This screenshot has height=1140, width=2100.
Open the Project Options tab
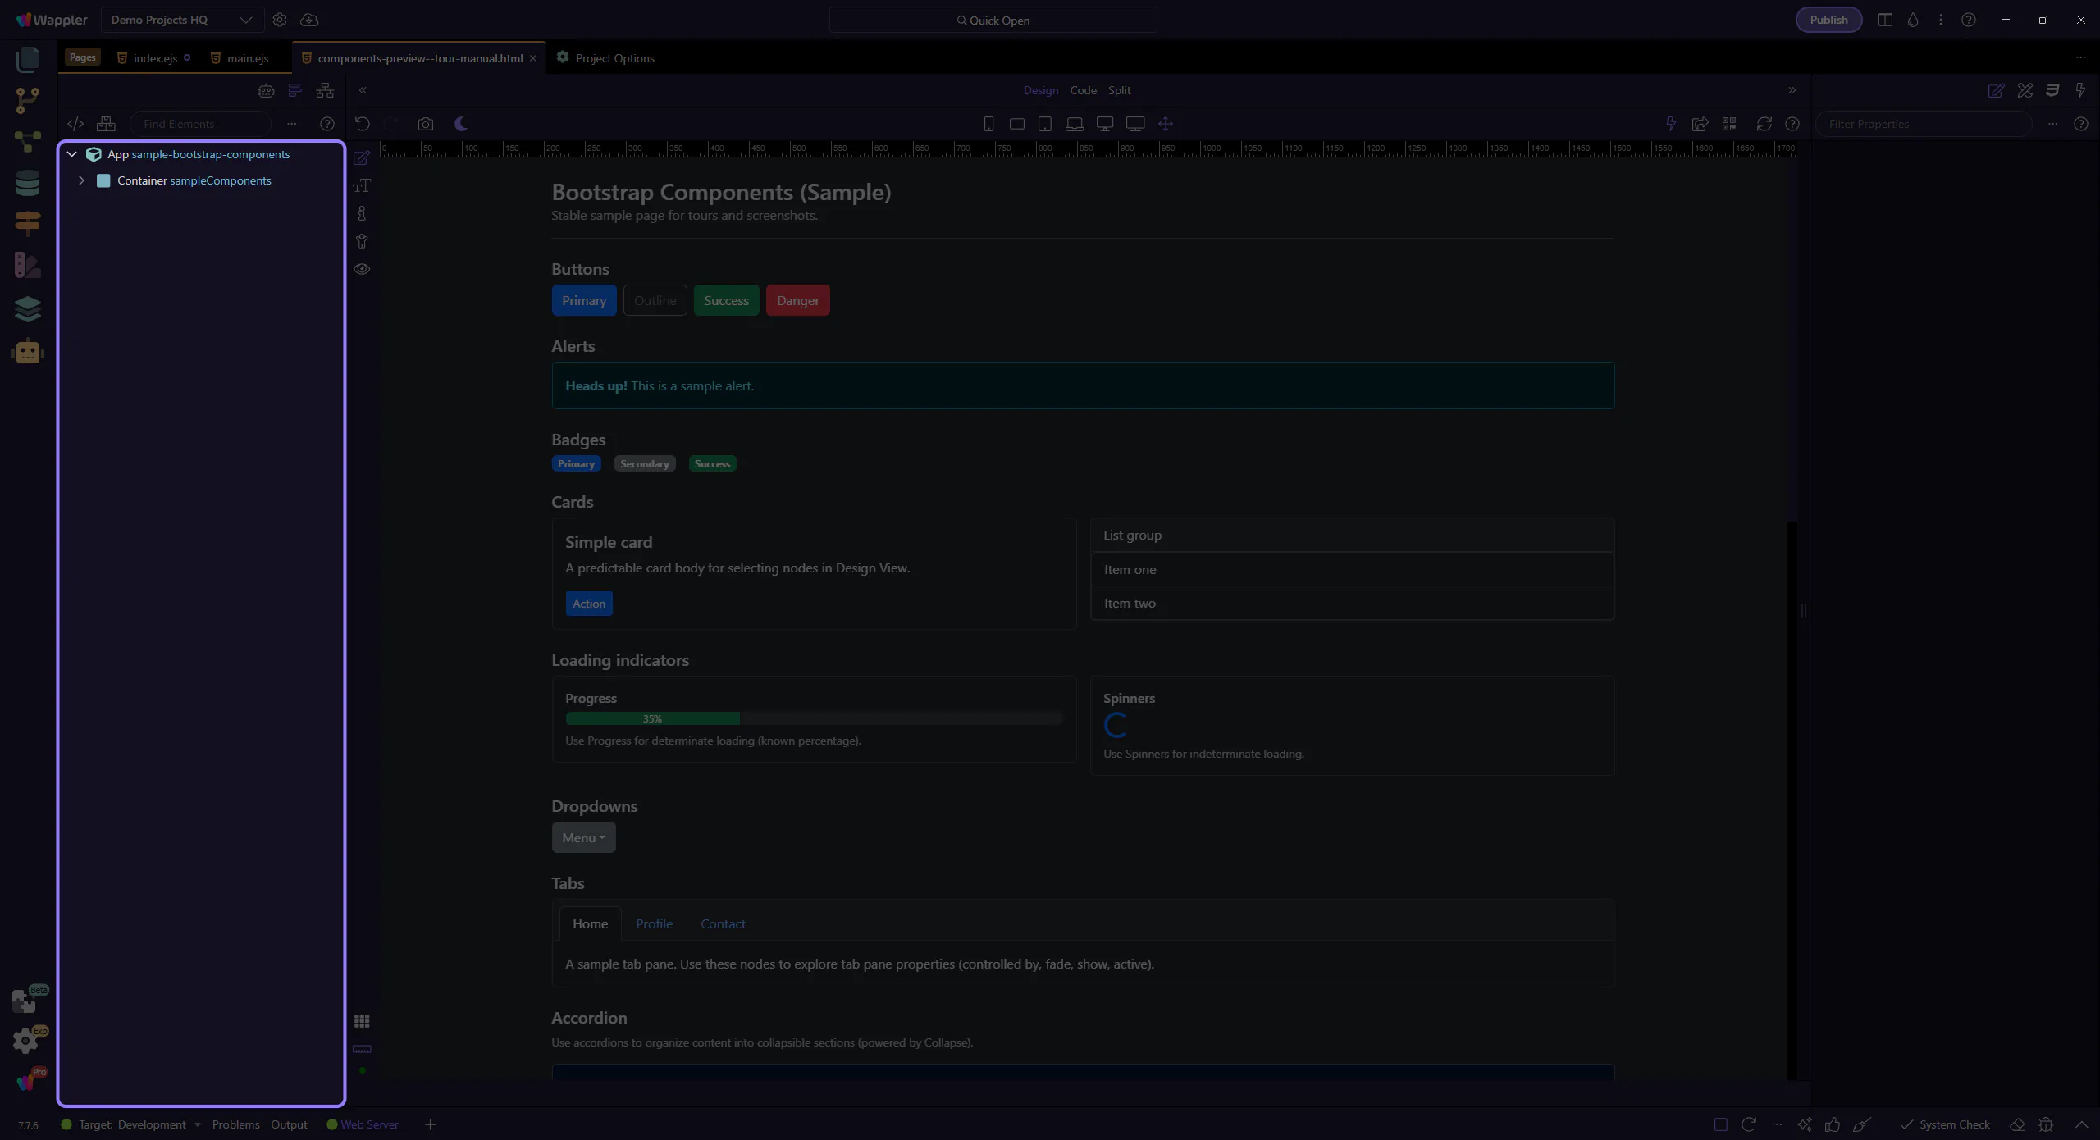pyautogui.click(x=614, y=58)
